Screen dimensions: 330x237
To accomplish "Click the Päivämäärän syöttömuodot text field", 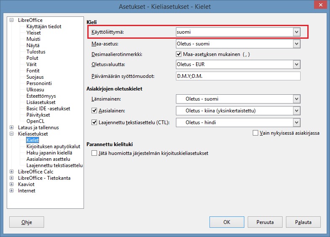I will (x=238, y=76).
